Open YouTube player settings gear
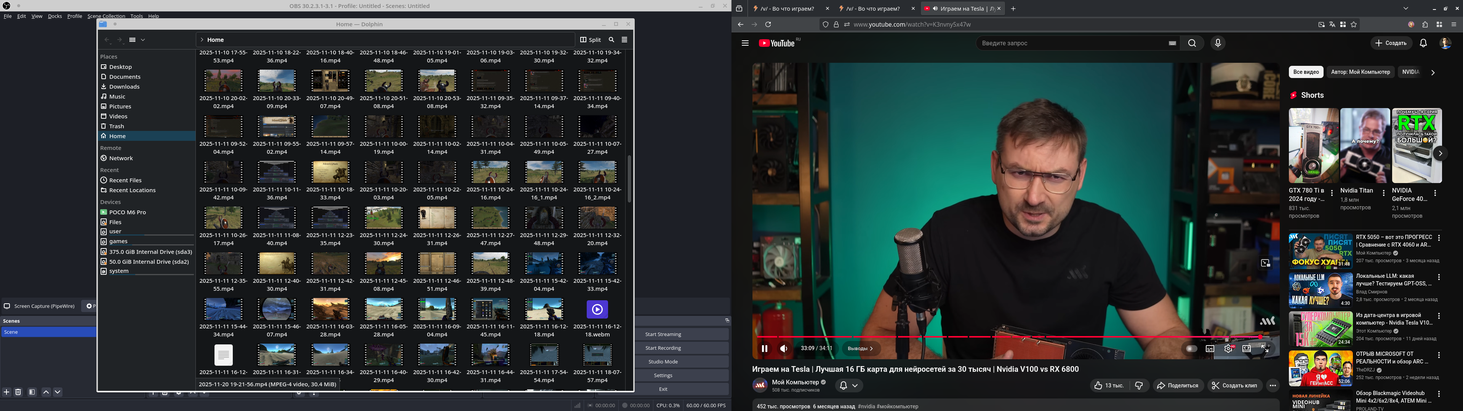Image resolution: width=1463 pixels, height=411 pixels. (1228, 349)
